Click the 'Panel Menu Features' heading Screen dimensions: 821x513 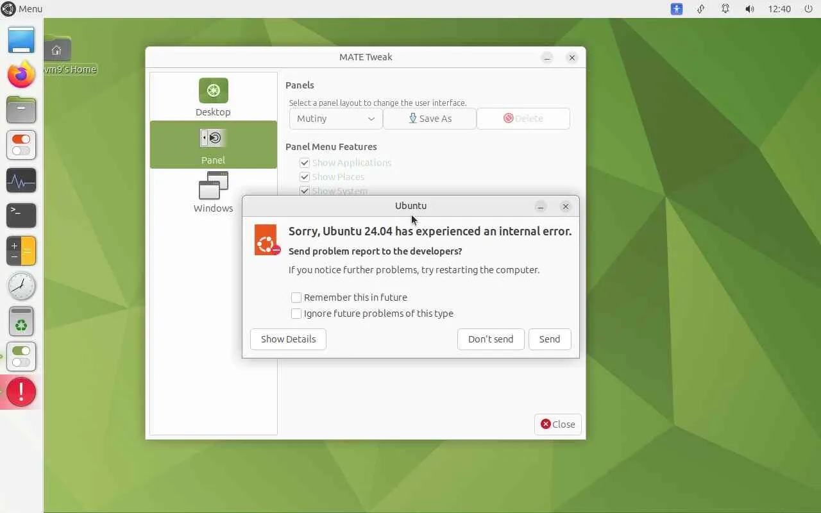[331, 147]
